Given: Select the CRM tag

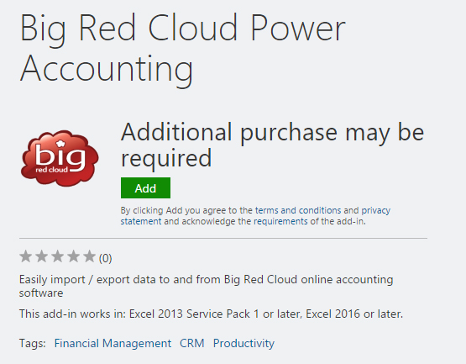Looking at the screenshot, I should pos(192,343).
